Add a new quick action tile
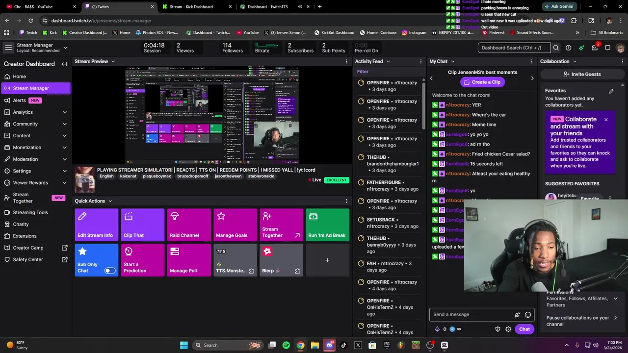628x353 pixels. tap(327, 260)
